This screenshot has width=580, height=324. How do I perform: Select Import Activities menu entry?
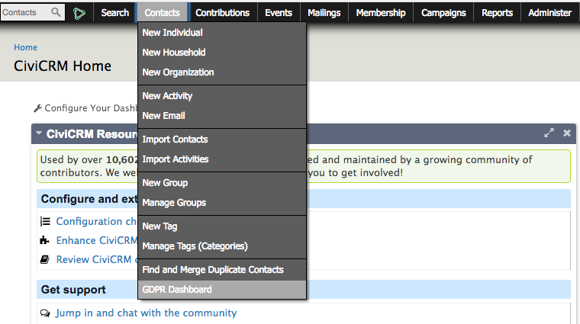click(222, 159)
